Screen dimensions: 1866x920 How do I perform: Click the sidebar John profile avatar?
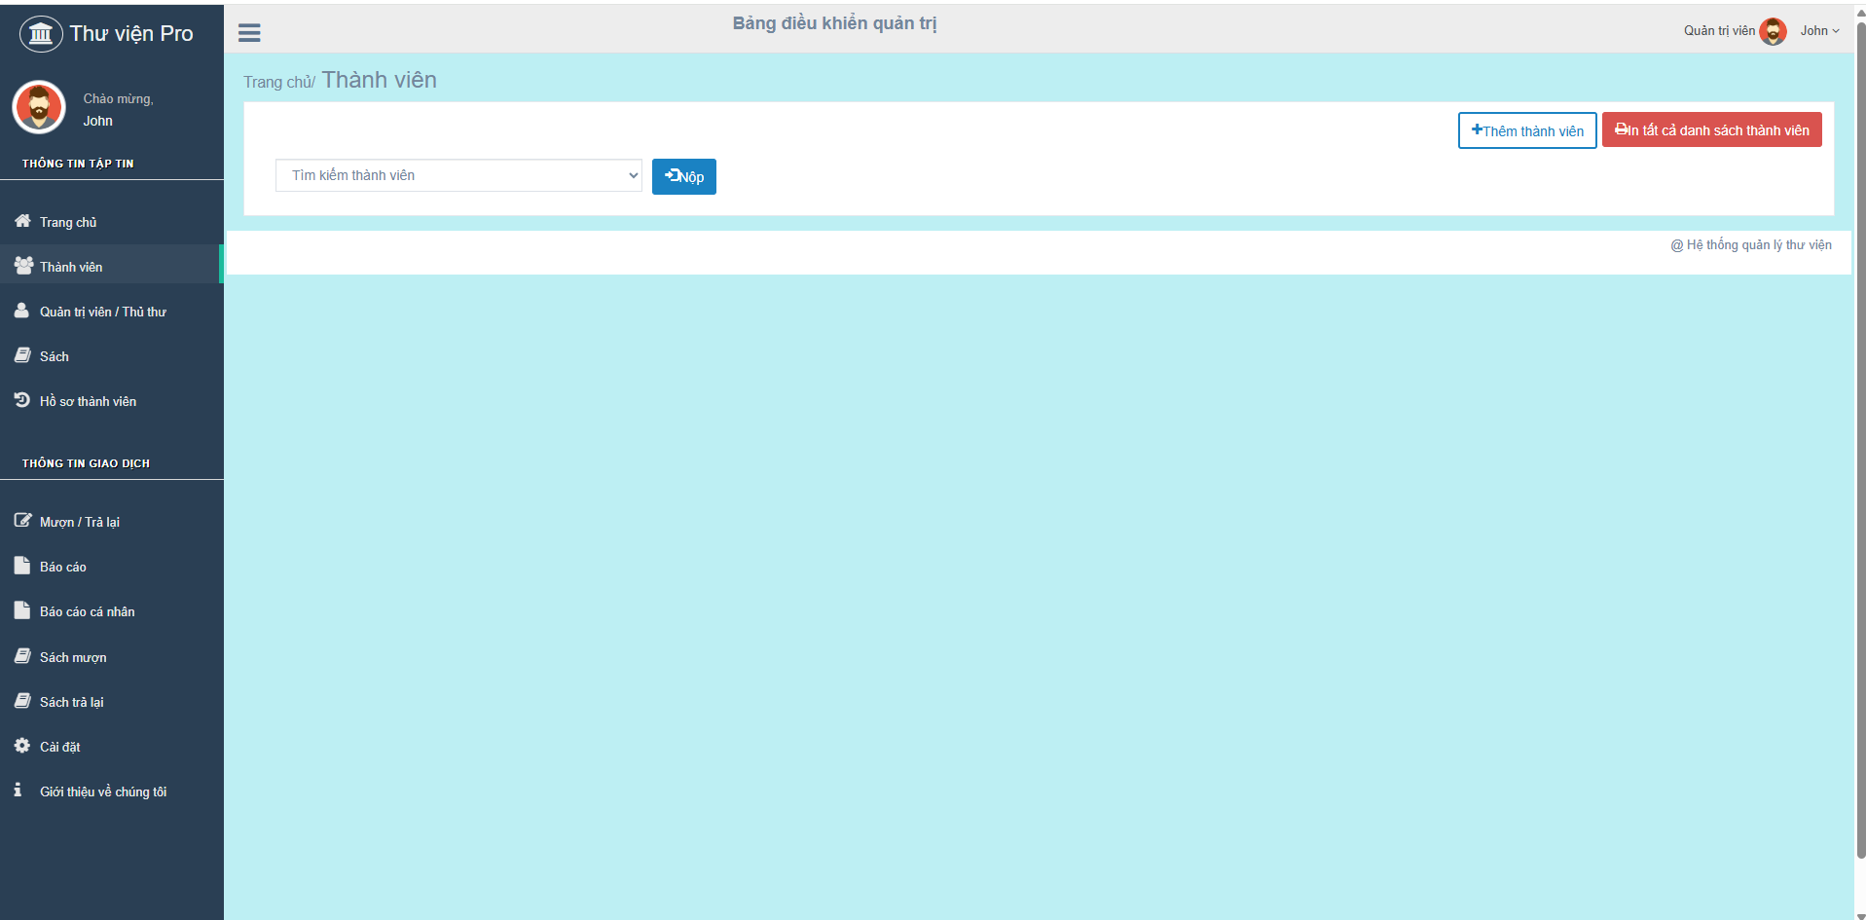click(39, 107)
